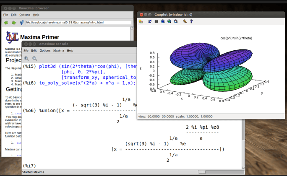
Task: Zoom out the Xmaxima console text
Action: click(x=34, y=59)
